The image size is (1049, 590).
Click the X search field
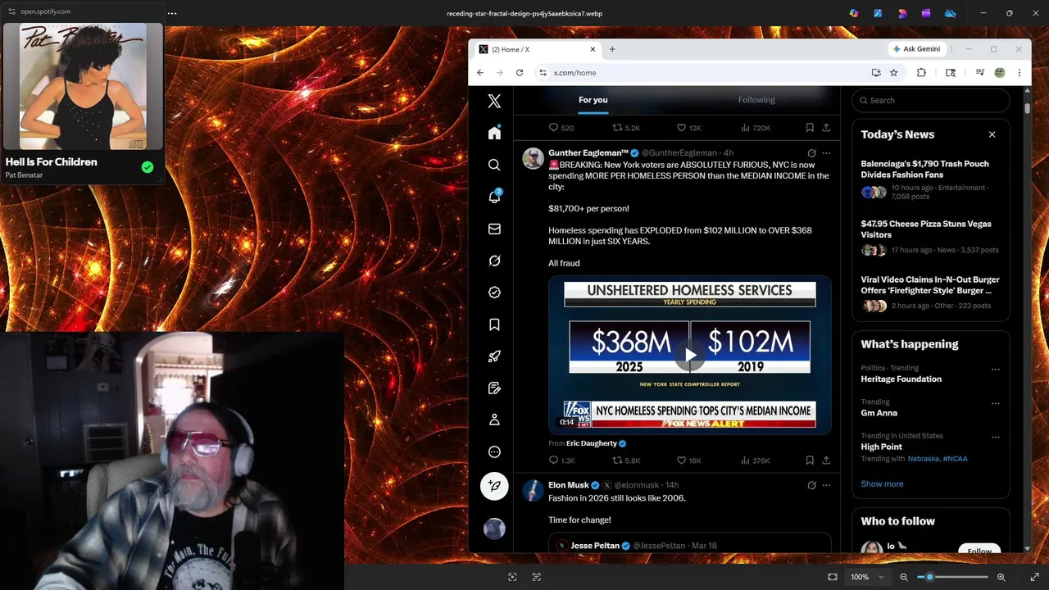coord(931,100)
